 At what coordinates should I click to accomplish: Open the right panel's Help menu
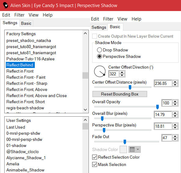pos(136,19)
